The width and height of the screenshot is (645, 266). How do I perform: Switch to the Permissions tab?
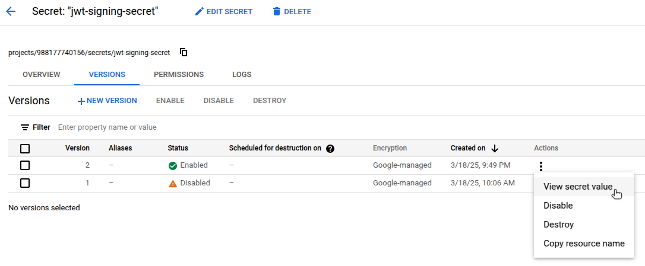click(179, 75)
